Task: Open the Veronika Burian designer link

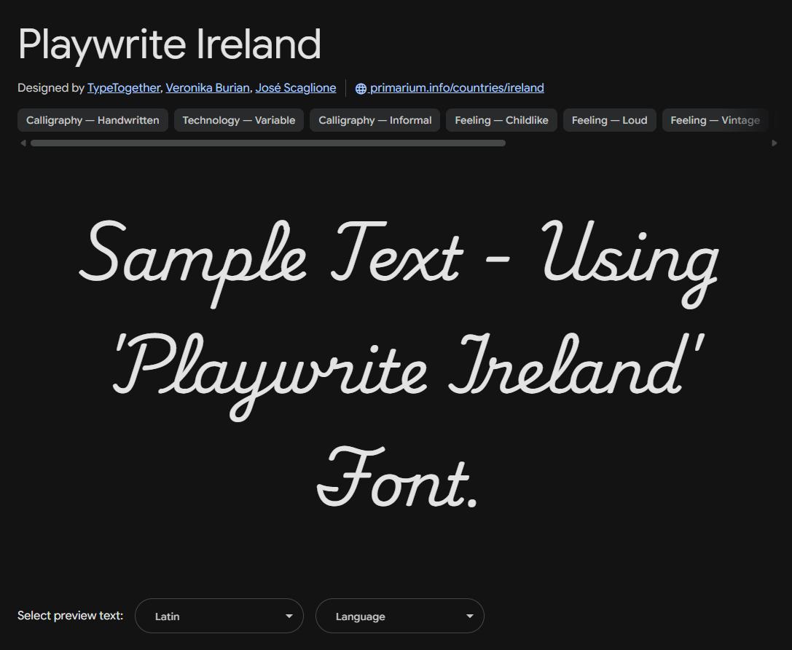Action: point(208,88)
